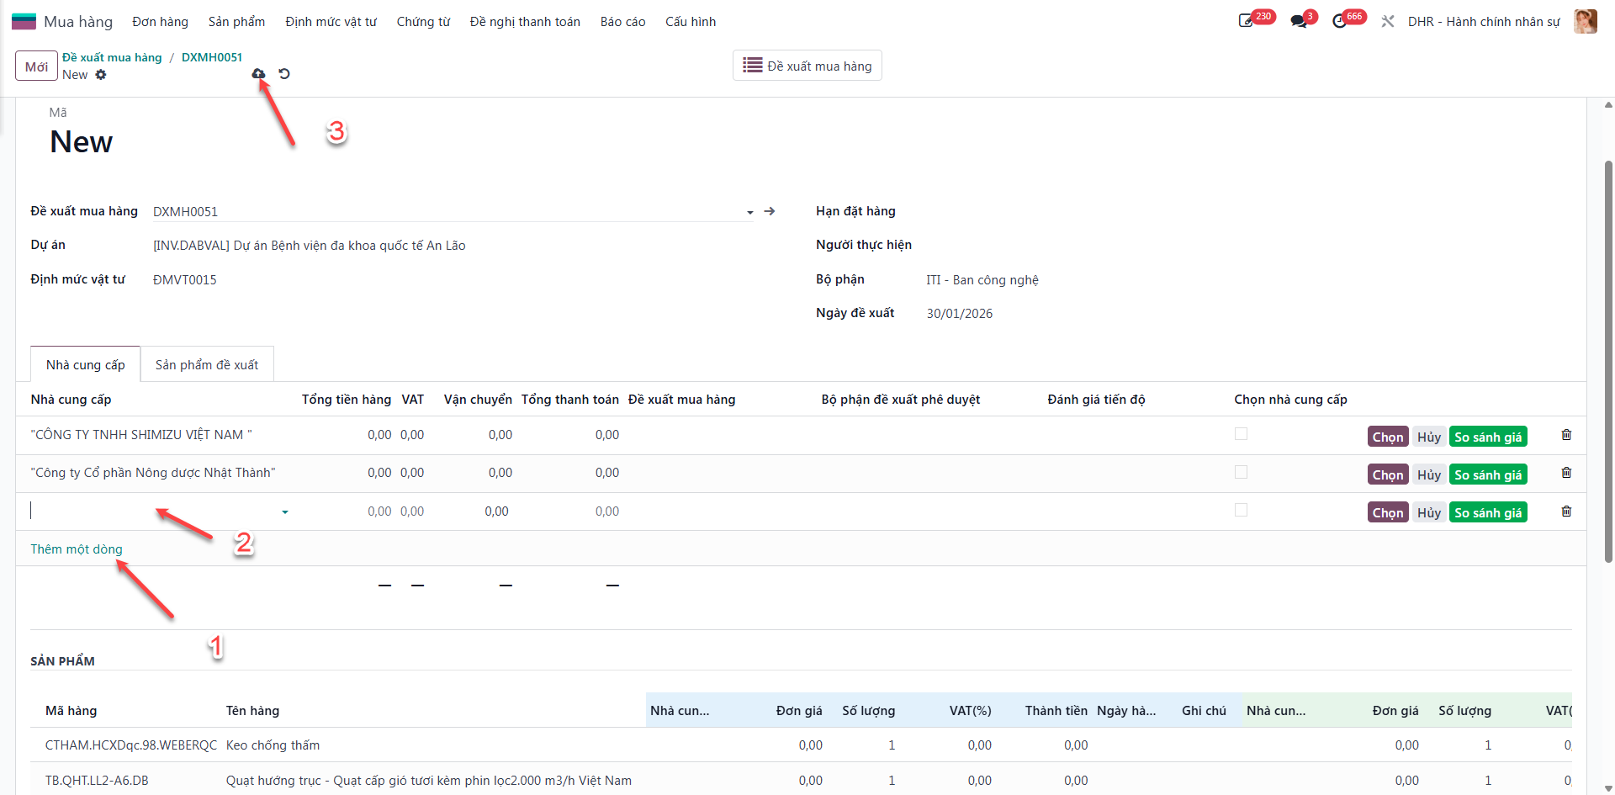Click Chọn for SHIMIZU VIỆT NAM
Viewport: 1615px width, 795px height.
[1388, 437]
